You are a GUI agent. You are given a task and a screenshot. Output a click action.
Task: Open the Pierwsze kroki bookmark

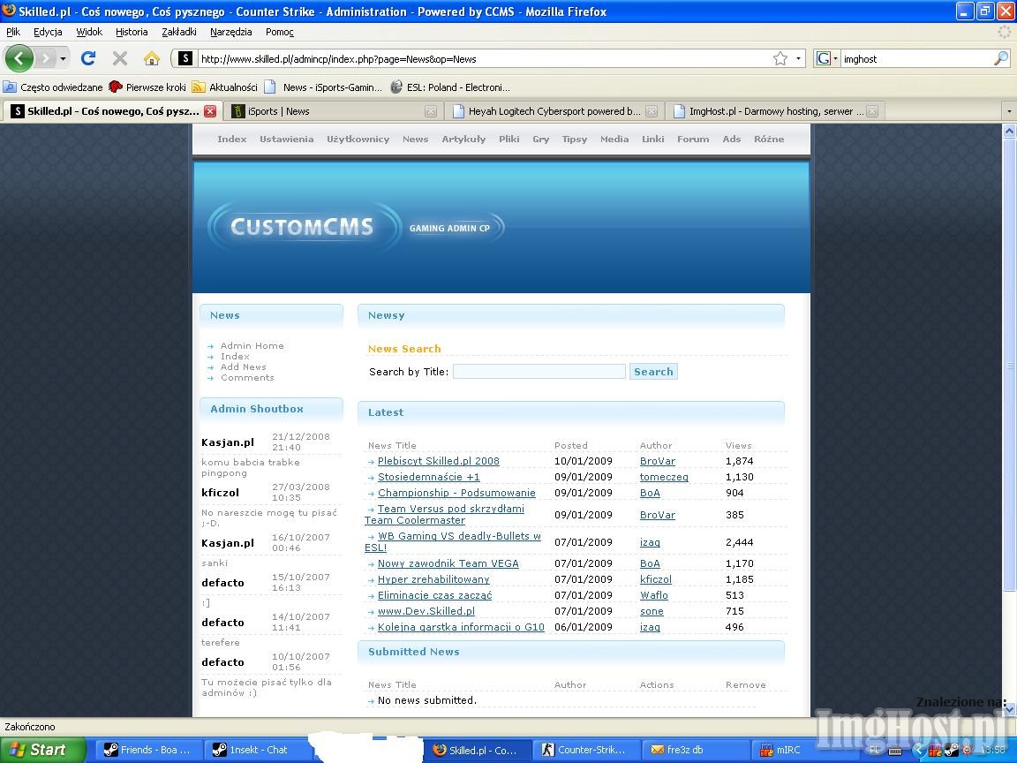pyautogui.click(x=147, y=87)
